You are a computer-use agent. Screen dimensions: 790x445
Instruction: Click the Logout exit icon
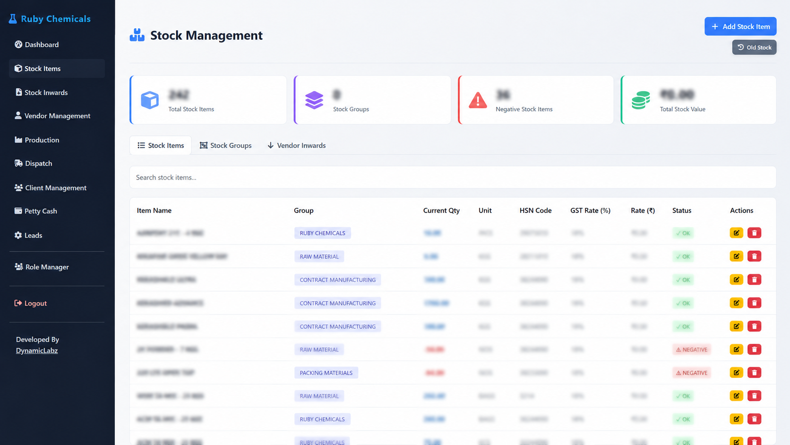(x=18, y=303)
